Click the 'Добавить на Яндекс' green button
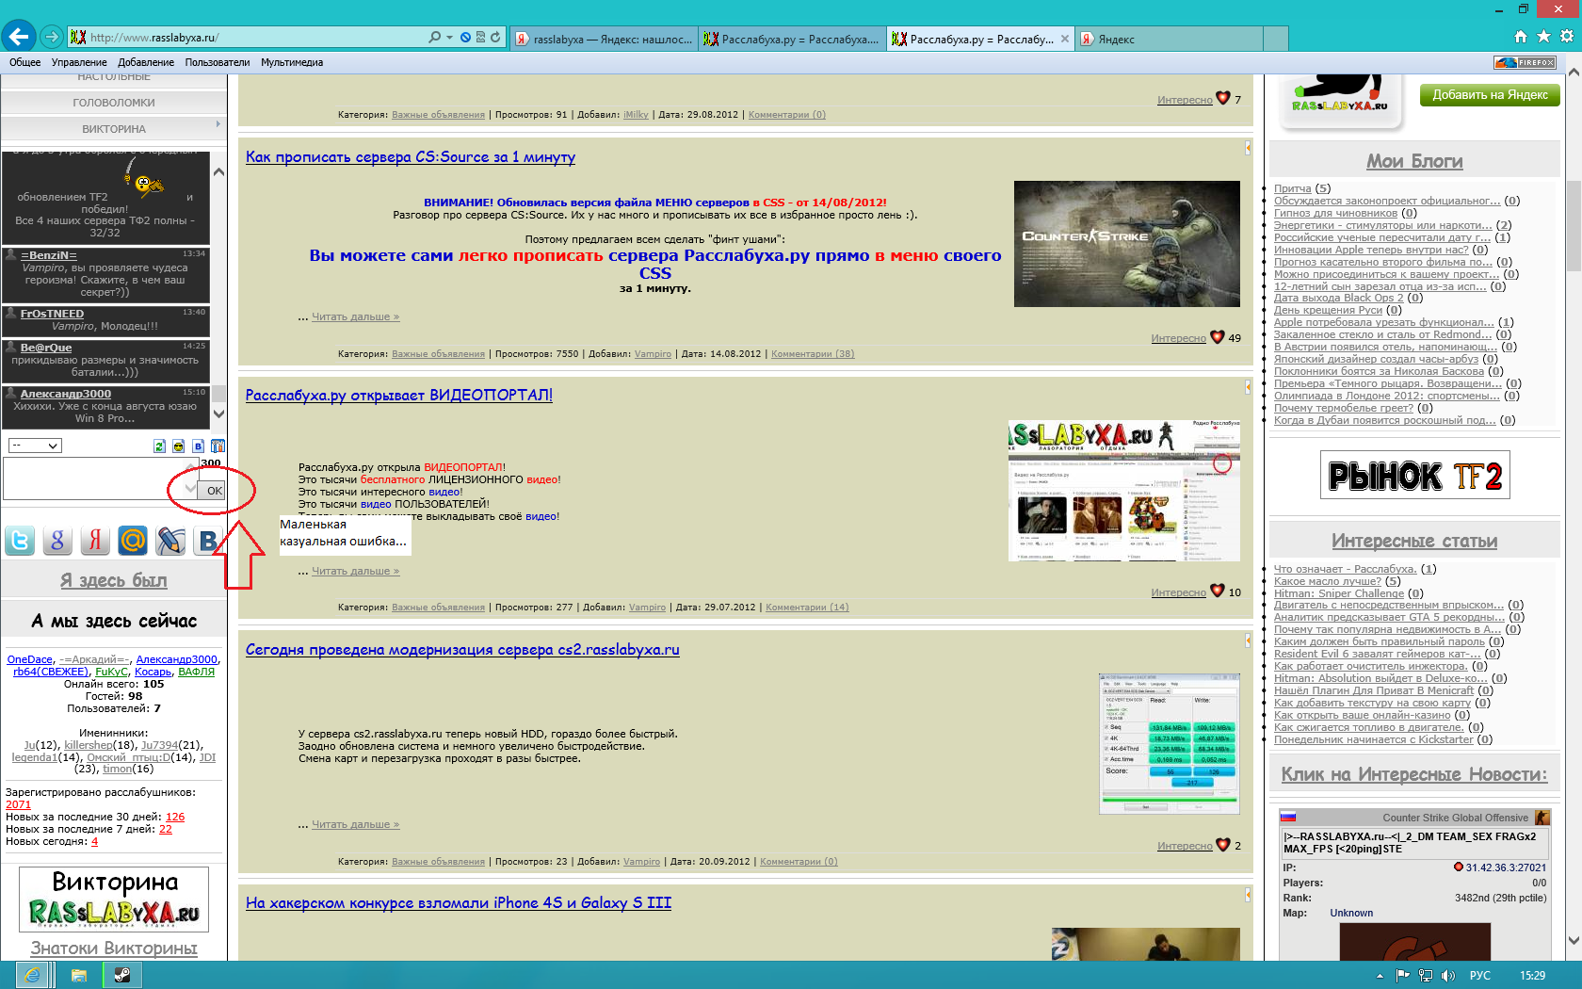The image size is (1582, 989). point(1490,95)
